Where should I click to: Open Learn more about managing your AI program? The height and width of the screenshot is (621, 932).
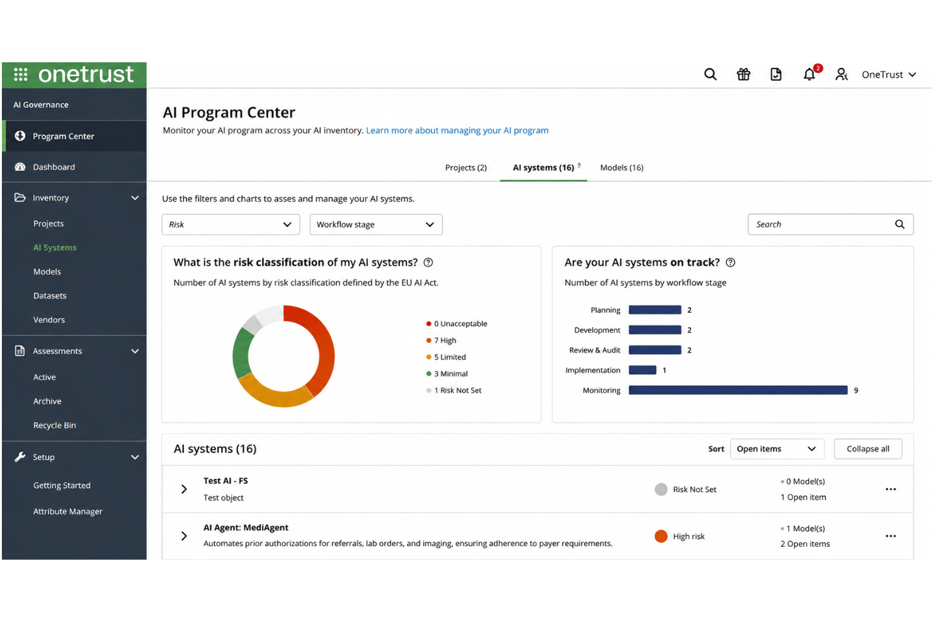[x=457, y=130]
